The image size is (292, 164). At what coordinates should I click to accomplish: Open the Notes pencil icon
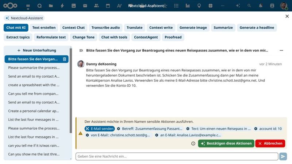click(x=119, y=6)
